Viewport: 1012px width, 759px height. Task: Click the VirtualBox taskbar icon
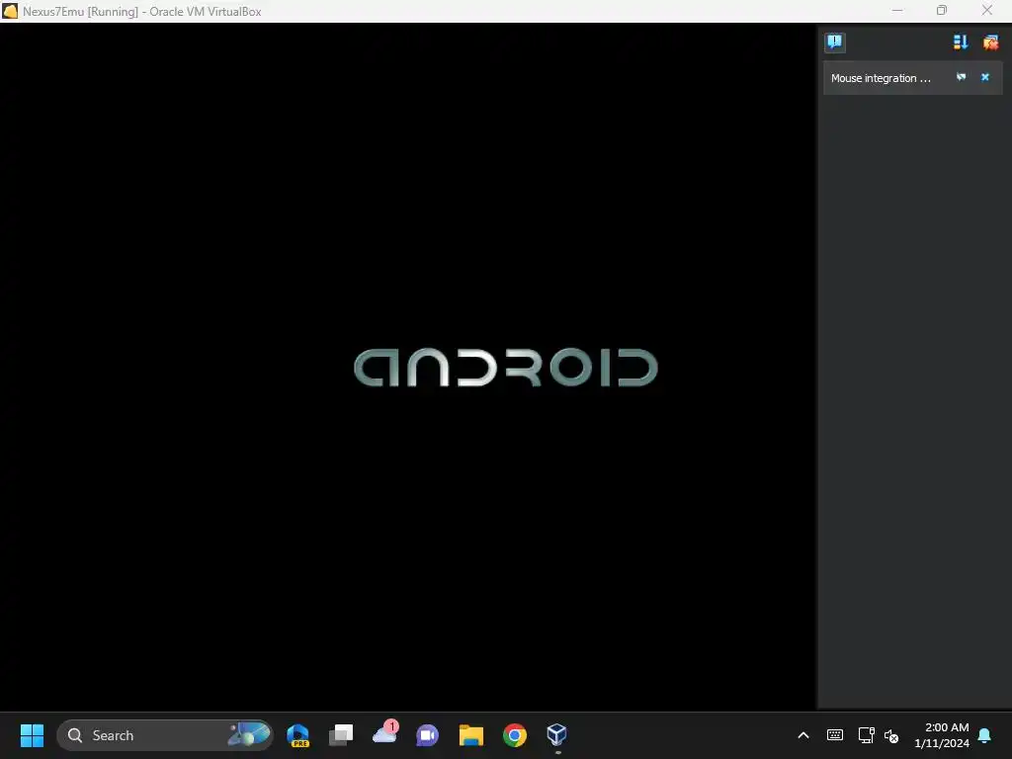tap(557, 735)
